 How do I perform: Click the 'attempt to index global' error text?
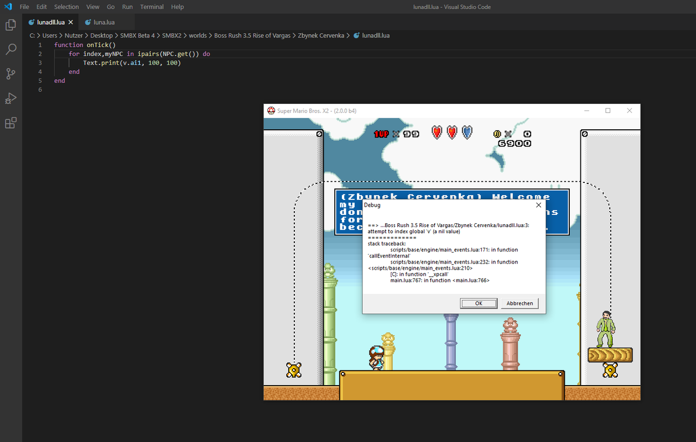414,231
